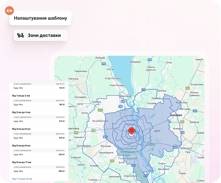Image resolution: width=221 pixels, height=183 pixels.
Task: Select the Від 6 км до 8 км heading
Action: (x=21, y=145)
